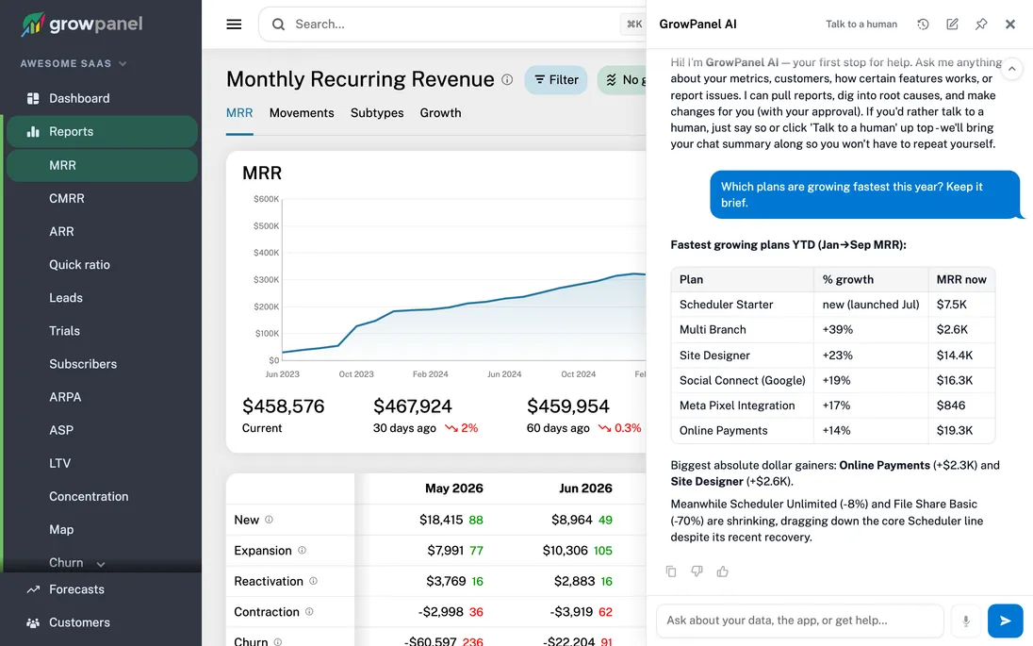Click the $458,576 current MRR value
1033x646 pixels.
pos(284,406)
